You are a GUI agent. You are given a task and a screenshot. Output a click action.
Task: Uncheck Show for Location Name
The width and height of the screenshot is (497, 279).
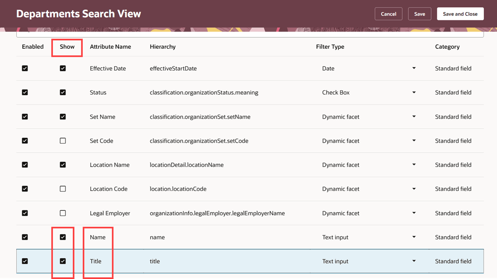pyautogui.click(x=63, y=165)
